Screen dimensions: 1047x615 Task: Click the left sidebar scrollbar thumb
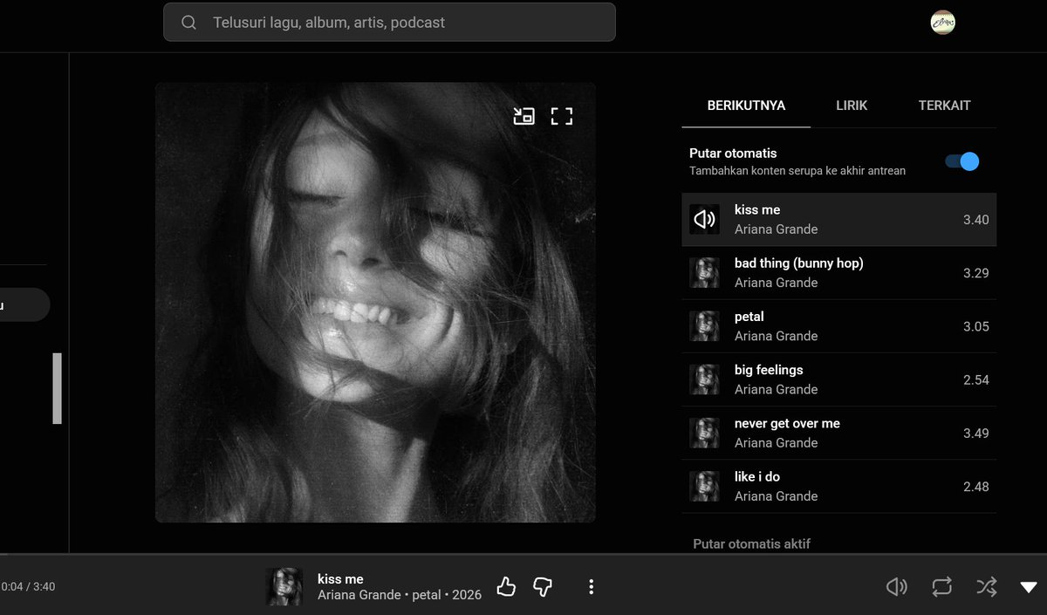pyautogui.click(x=57, y=388)
